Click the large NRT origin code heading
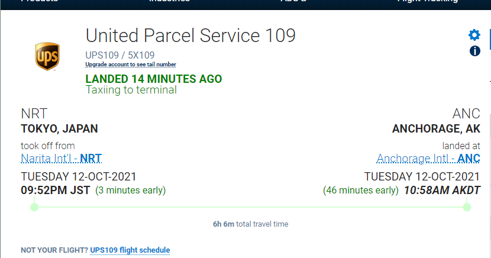The width and height of the screenshot is (491, 258). pyautogui.click(x=34, y=114)
